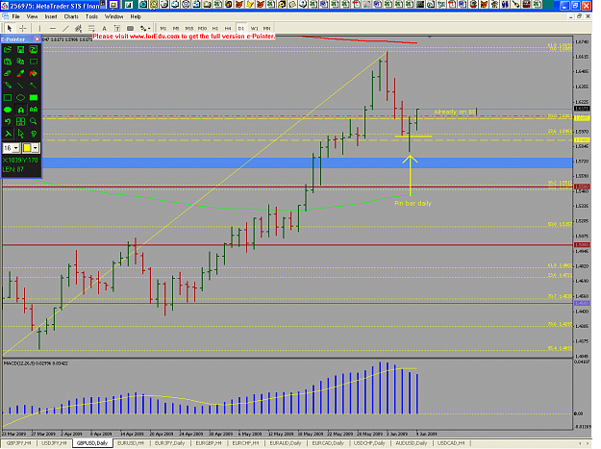This screenshot has height=449, width=601.
Task: Switch chart to MN monthly timeframe
Action: point(266,28)
